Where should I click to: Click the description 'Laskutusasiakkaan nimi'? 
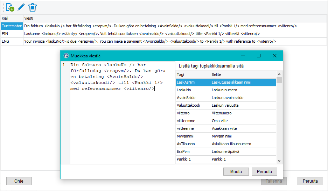(x=243, y=82)
